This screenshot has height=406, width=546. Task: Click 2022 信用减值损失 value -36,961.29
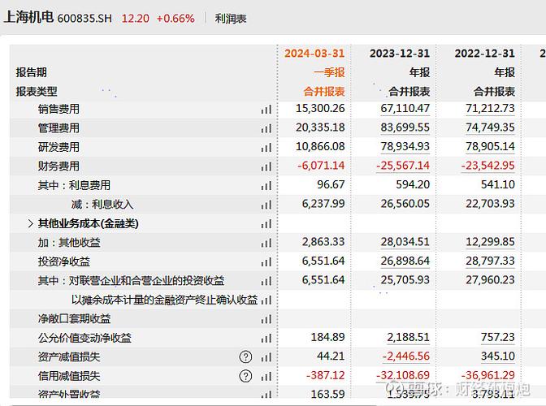tap(487, 375)
